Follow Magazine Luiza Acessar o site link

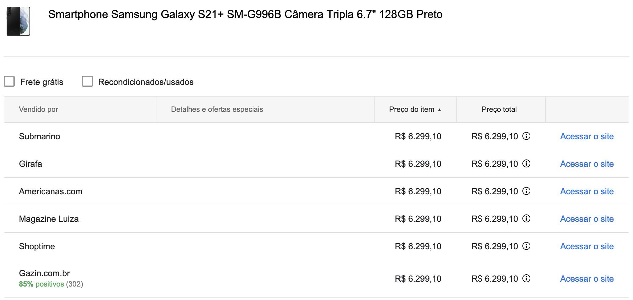(x=587, y=219)
